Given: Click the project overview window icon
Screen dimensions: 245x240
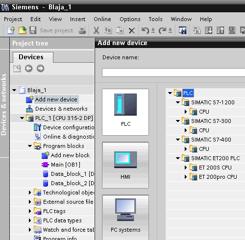Looking at the screenshot, I should pyautogui.click(x=182, y=30).
